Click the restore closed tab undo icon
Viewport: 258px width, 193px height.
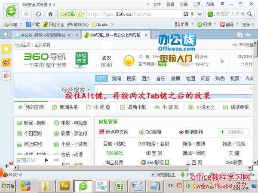point(248,35)
